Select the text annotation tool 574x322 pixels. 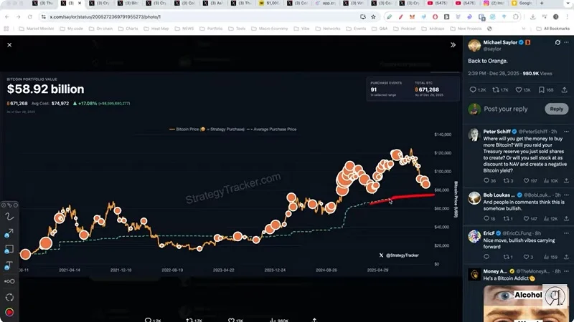[9, 265]
